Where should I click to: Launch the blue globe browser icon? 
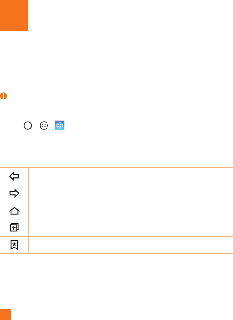pyautogui.click(x=60, y=125)
